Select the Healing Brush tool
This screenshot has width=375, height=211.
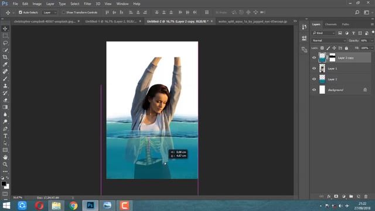5,72
